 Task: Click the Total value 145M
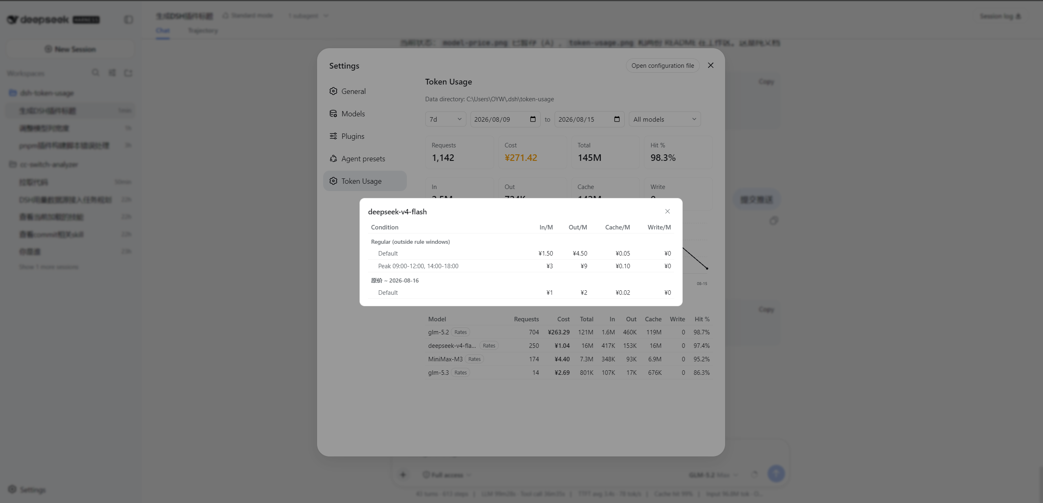tap(589, 158)
